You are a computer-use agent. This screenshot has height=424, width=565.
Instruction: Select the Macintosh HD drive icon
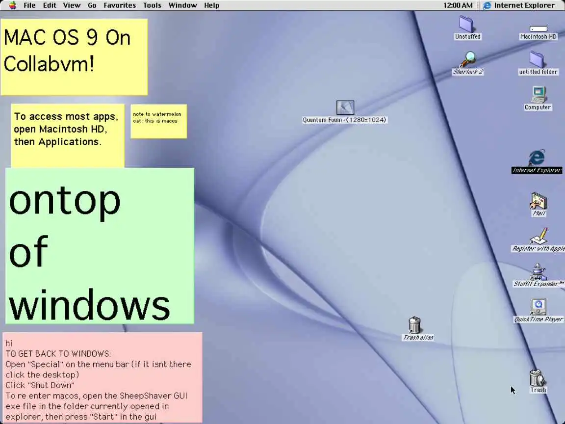539,28
